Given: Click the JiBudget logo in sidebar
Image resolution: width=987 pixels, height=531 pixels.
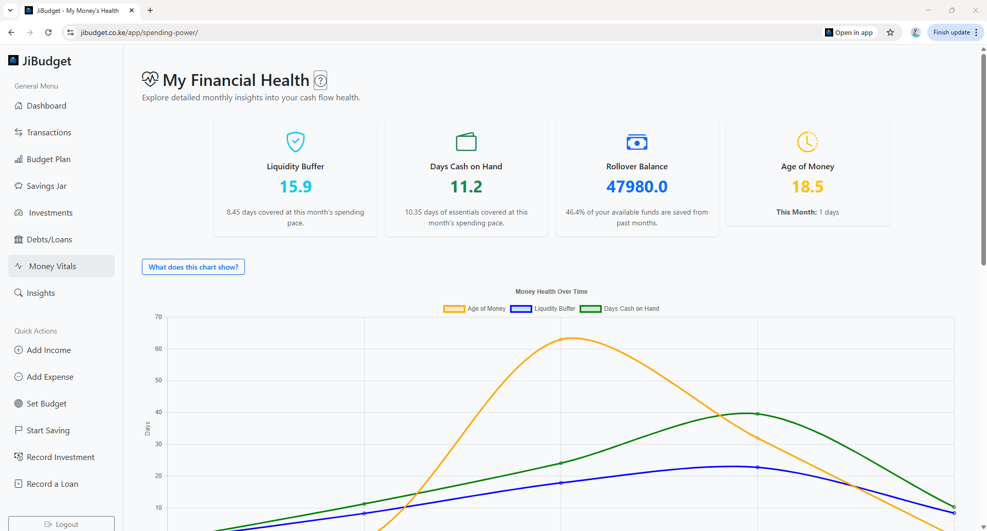Looking at the screenshot, I should 40,61.
